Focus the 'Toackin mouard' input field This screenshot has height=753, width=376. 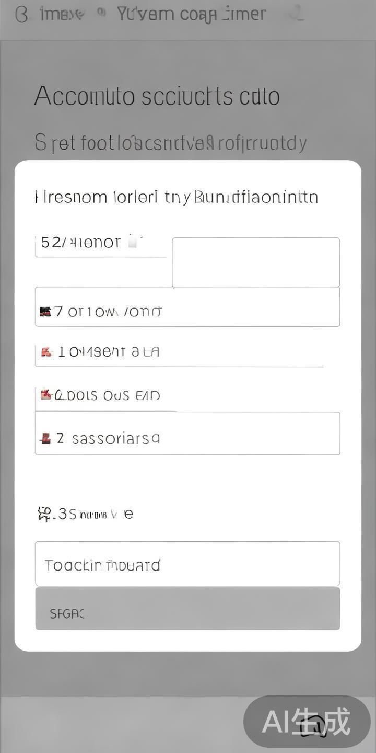[187, 564]
